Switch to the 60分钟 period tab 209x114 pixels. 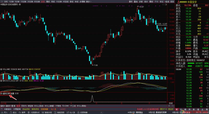point(37,2)
